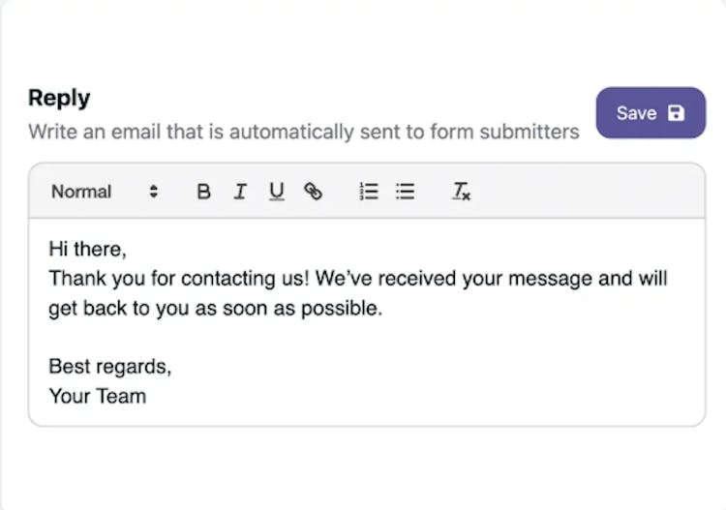Place cursor on the "Best regards," line

tap(110, 367)
